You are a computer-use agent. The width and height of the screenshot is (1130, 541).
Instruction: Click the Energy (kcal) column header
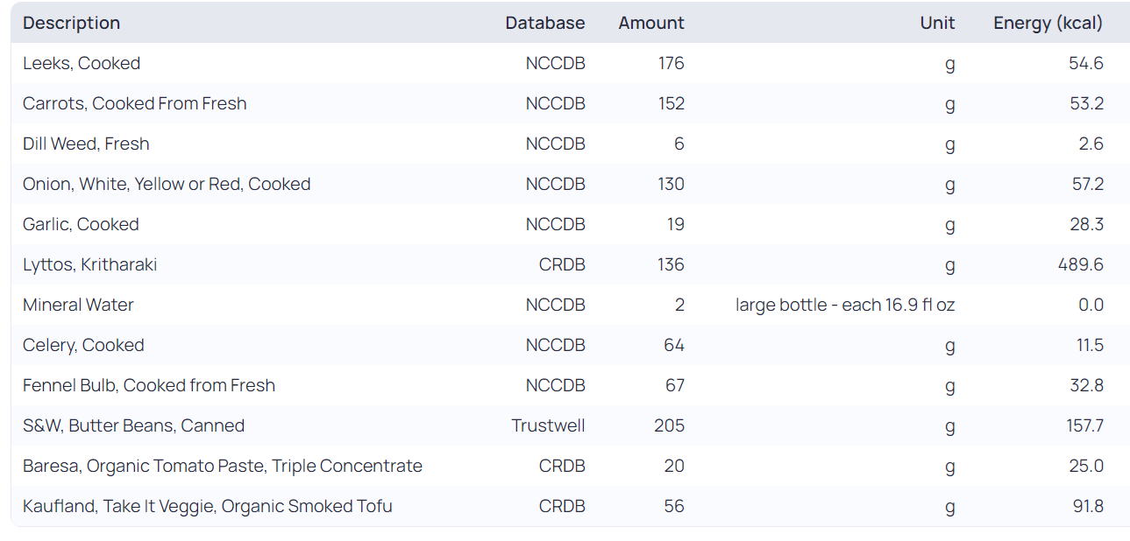coord(1048,23)
